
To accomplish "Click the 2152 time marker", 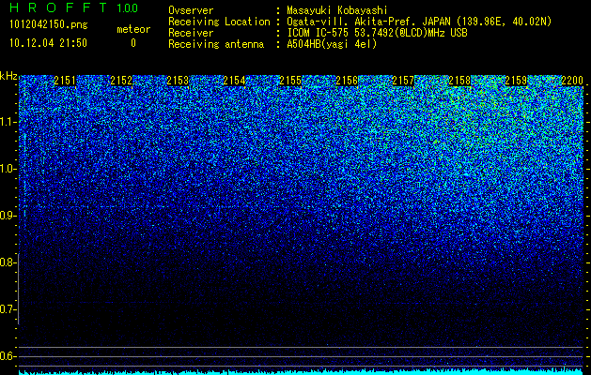I will point(121,81).
